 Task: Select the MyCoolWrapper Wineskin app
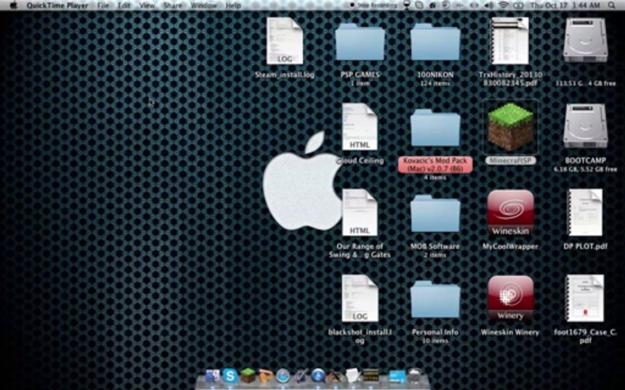point(510,212)
